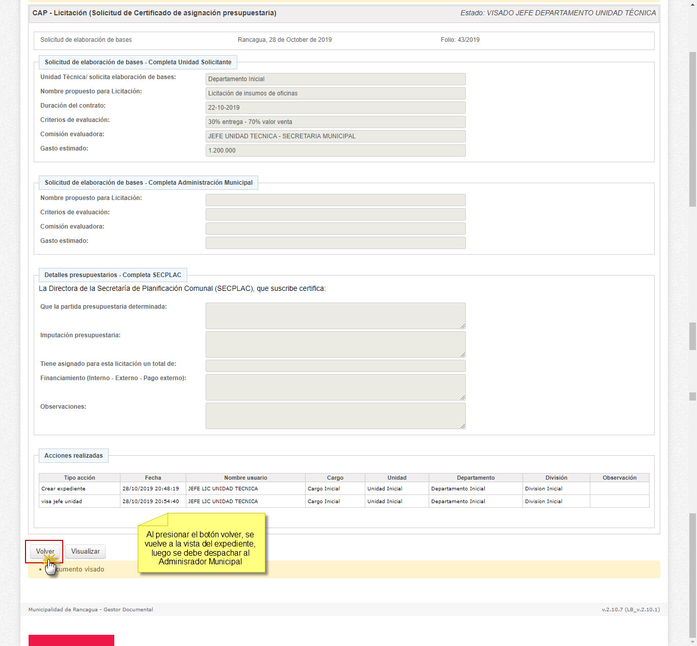Click empty Gasto estimado field under Administración Municipal

tap(336, 243)
